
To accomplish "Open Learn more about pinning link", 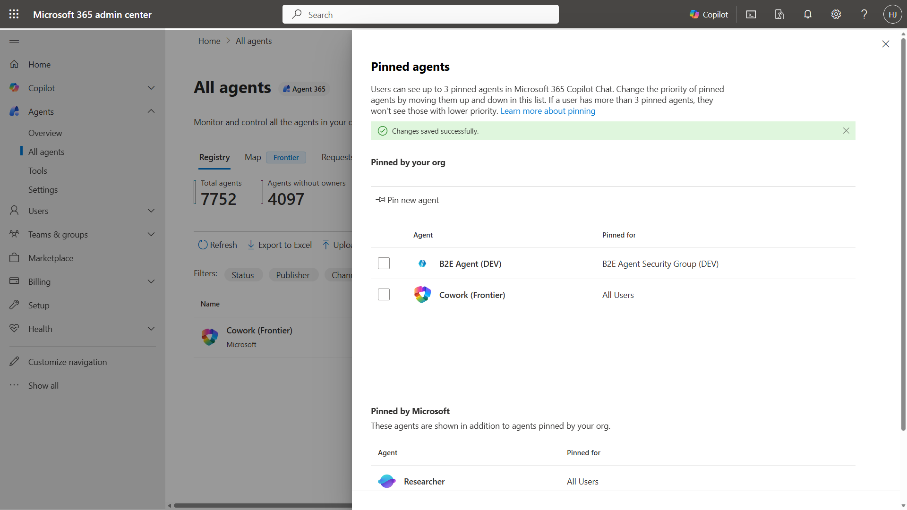I will [548, 111].
